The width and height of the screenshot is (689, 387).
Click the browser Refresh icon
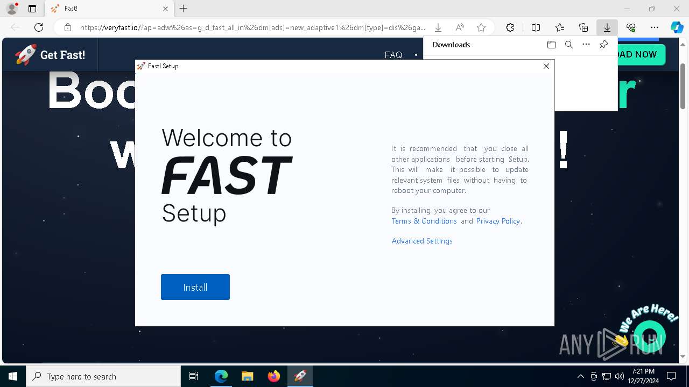39,27
